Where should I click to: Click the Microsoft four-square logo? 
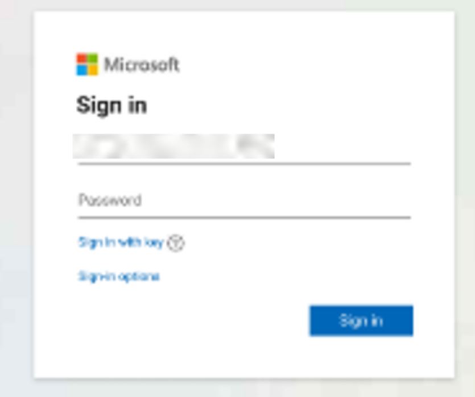(x=87, y=64)
